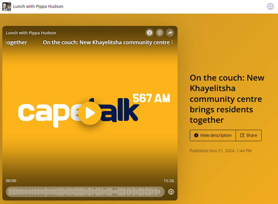Image resolution: width=278 pixels, height=204 pixels.
Task: Click the Omny icon in the top-right corner
Action: pyautogui.click(x=270, y=6)
